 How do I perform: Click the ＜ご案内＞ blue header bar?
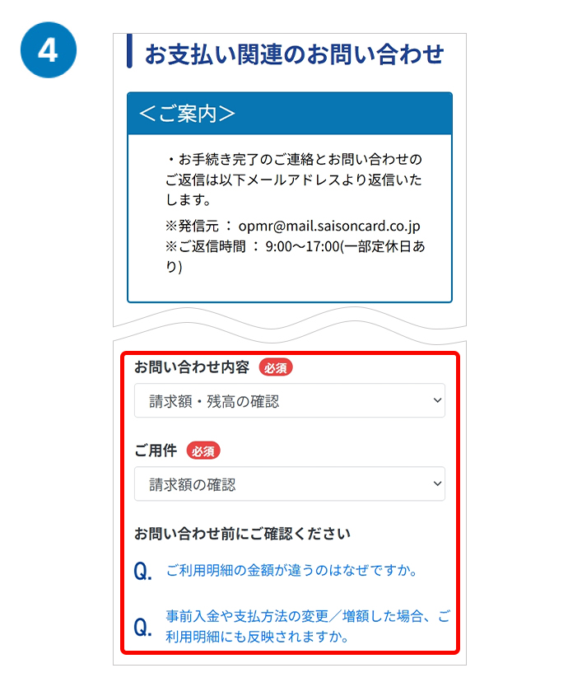[289, 113]
